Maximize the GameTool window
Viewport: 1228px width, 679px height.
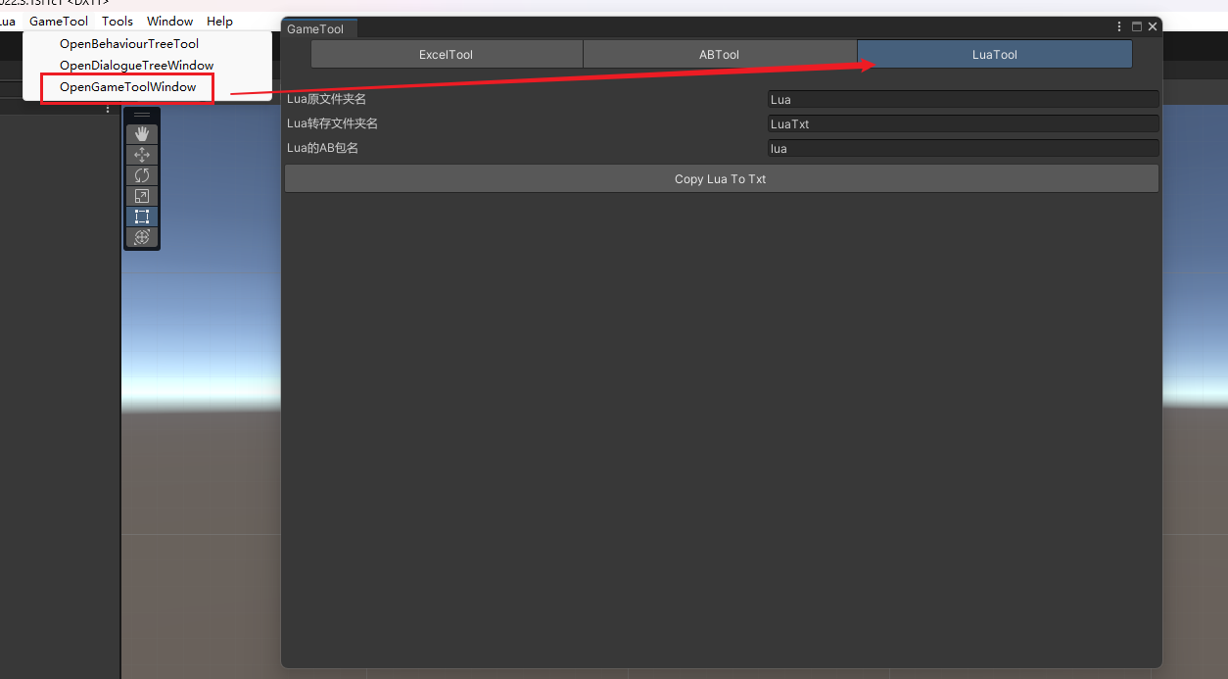[x=1137, y=27]
